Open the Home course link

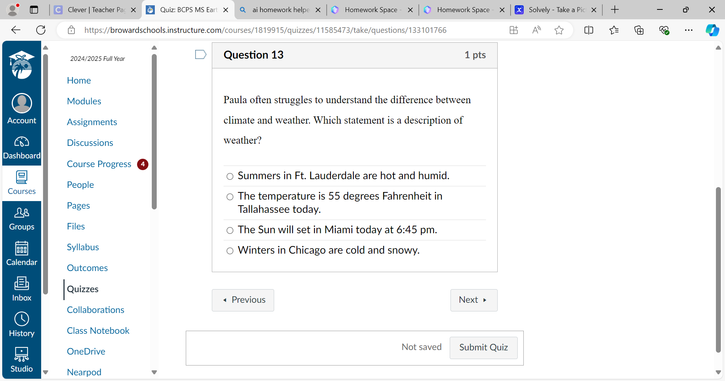pyautogui.click(x=79, y=81)
